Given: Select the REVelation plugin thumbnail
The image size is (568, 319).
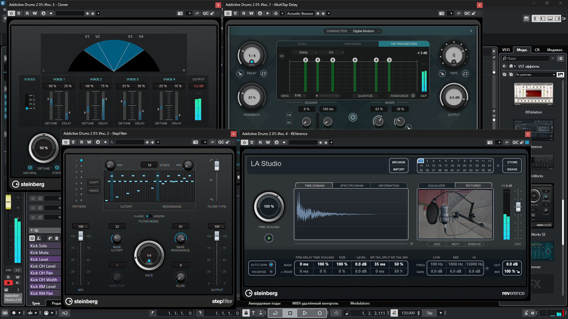Looking at the screenshot, I should pyautogui.click(x=533, y=94).
